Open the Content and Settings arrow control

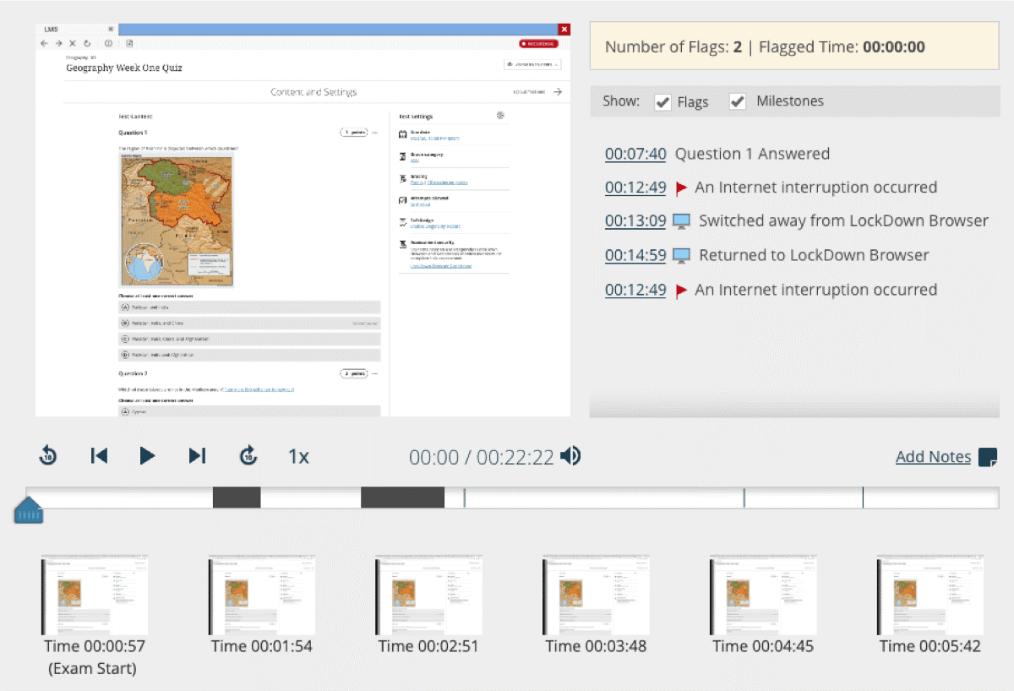[x=558, y=93]
